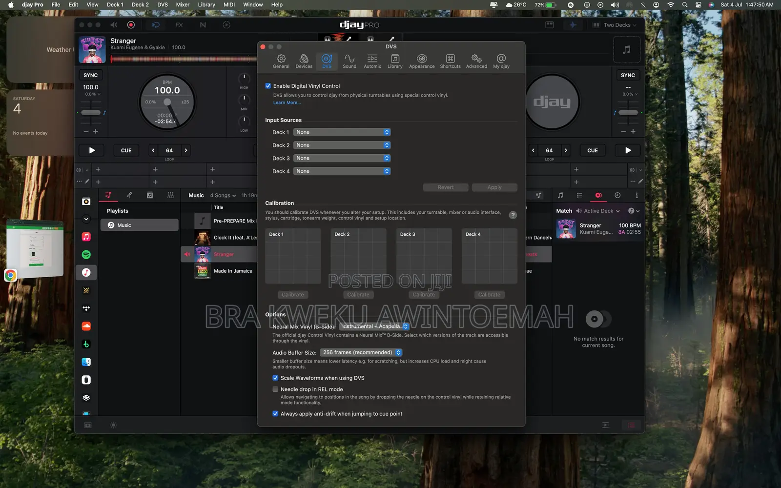
Task: Enable Needle drop in REL mode
Action: [x=275, y=389]
